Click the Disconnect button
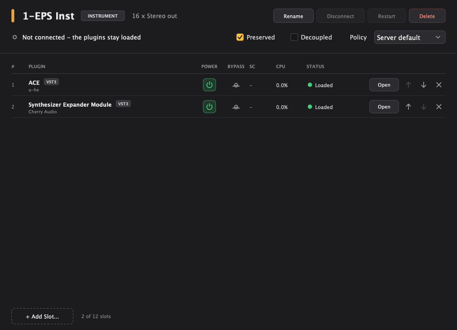 tap(340, 16)
